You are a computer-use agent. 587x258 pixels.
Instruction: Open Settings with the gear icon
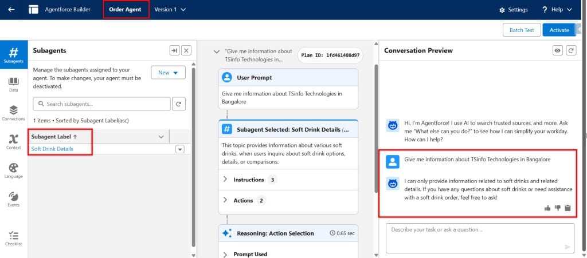click(x=513, y=10)
